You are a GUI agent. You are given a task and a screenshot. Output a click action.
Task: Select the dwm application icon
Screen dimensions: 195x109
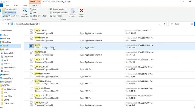click(x=31, y=46)
